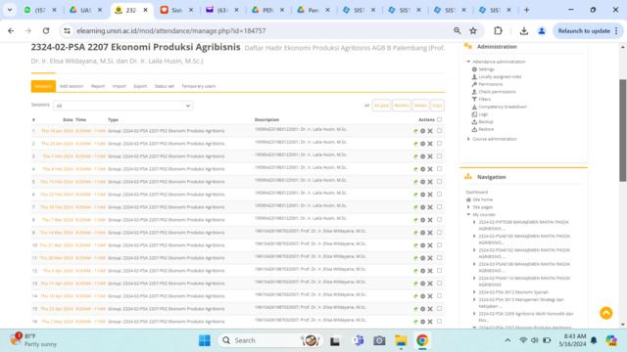This screenshot has height=352, width=627.
Task: Edit the Thu 28 Mar 2024 session via gear icon
Action: click(422, 258)
